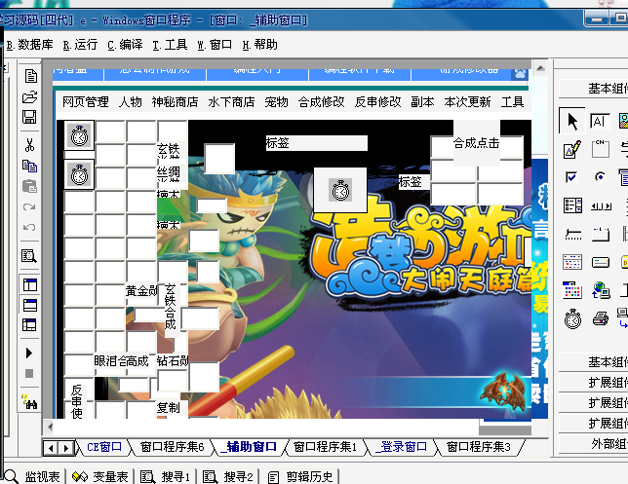
Task: Toggle the combined panels layout icon
Action: point(29,325)
